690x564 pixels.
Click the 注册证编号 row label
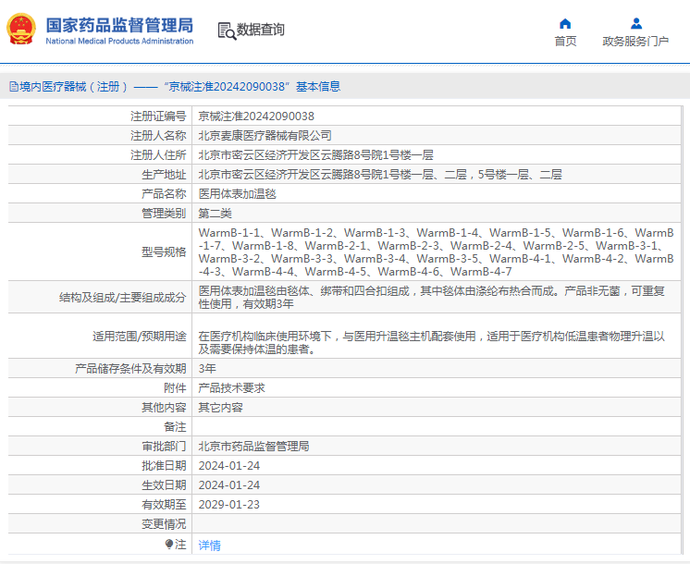pos(158,116)
